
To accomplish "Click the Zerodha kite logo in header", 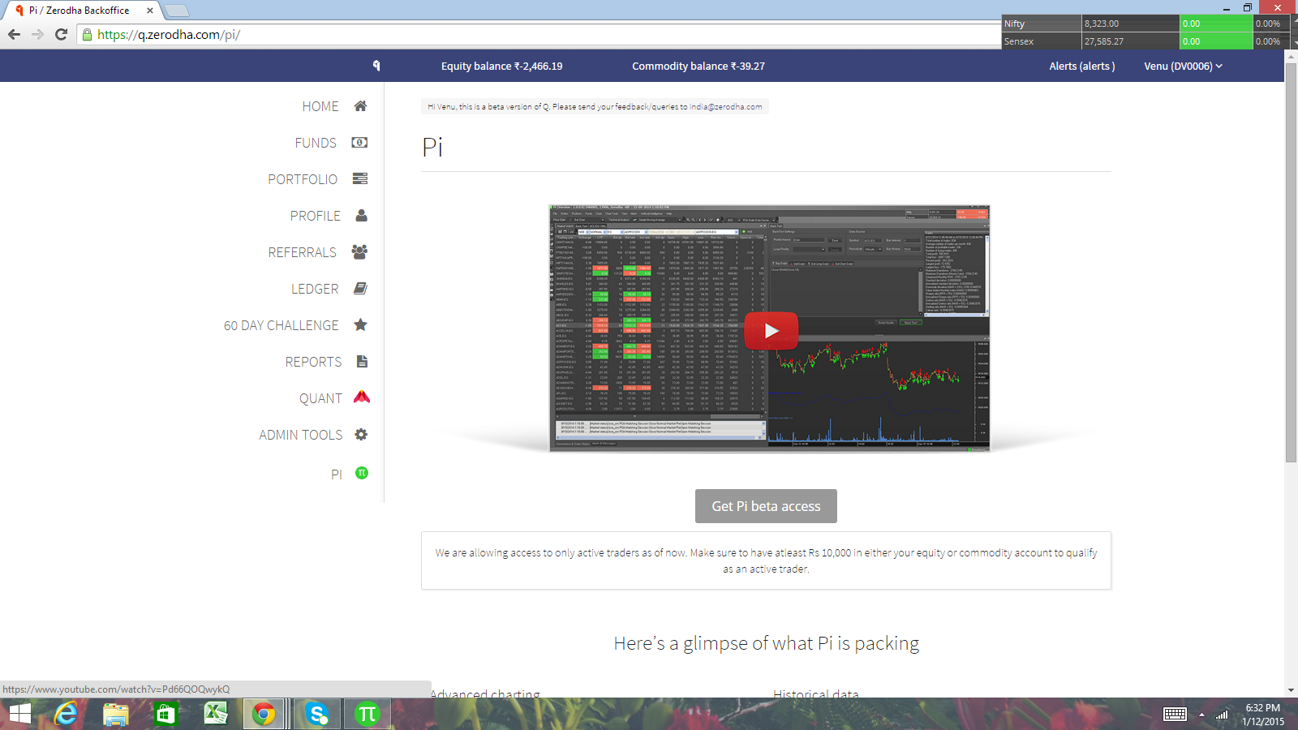I will coord(376,66).
